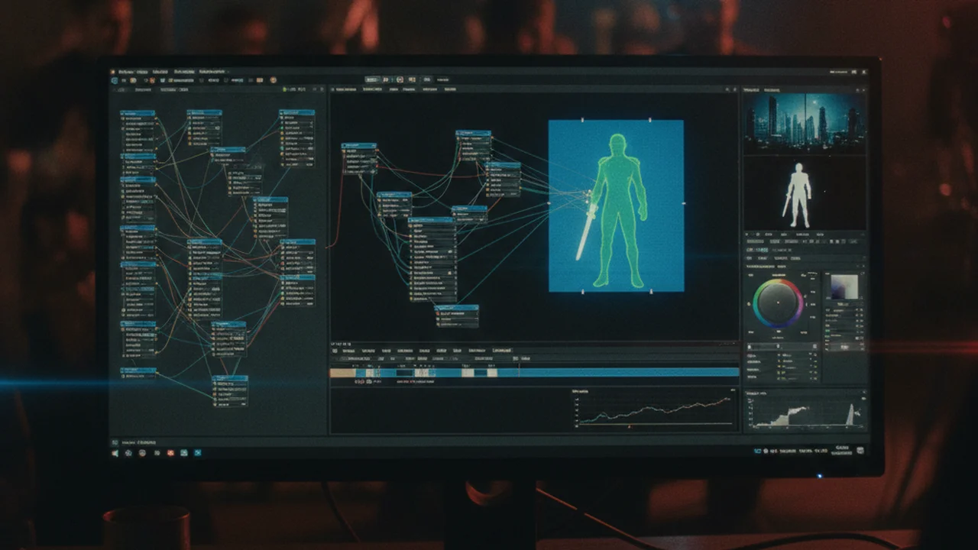Image resolution: width=978 pixels, height=550 pixels.
Task: Click the orange keyframe marker under the curve graph
Action: tap(630, 426)
